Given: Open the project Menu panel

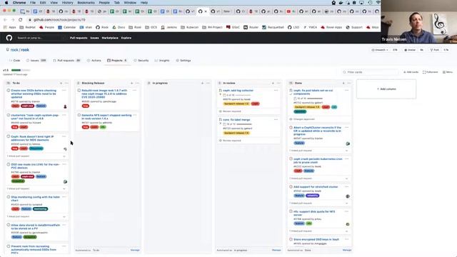Looking at the screenshot, I should [x=448, y=72].
